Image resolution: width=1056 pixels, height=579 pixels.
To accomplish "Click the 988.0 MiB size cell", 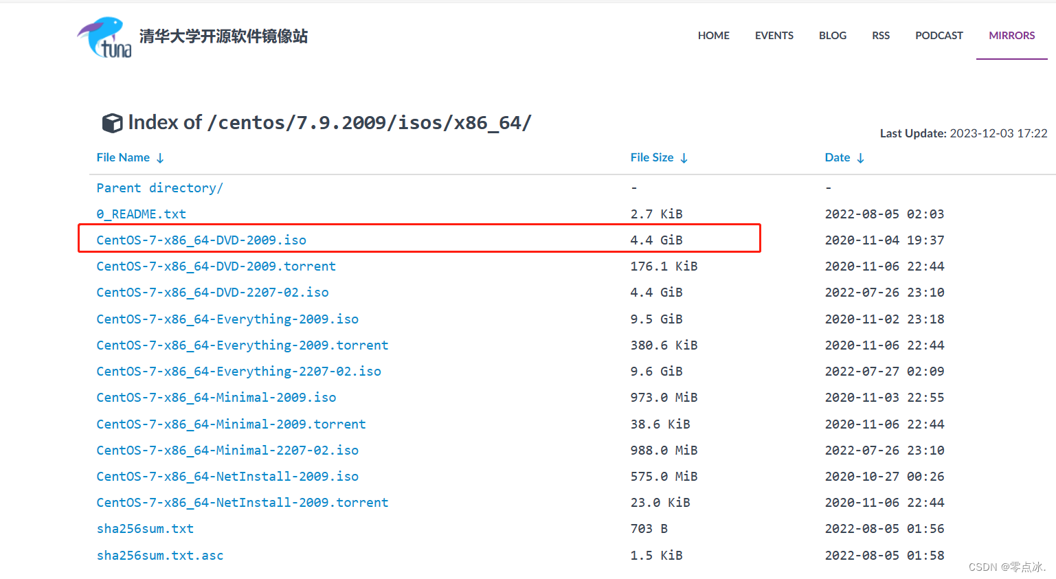I will 664,451.
